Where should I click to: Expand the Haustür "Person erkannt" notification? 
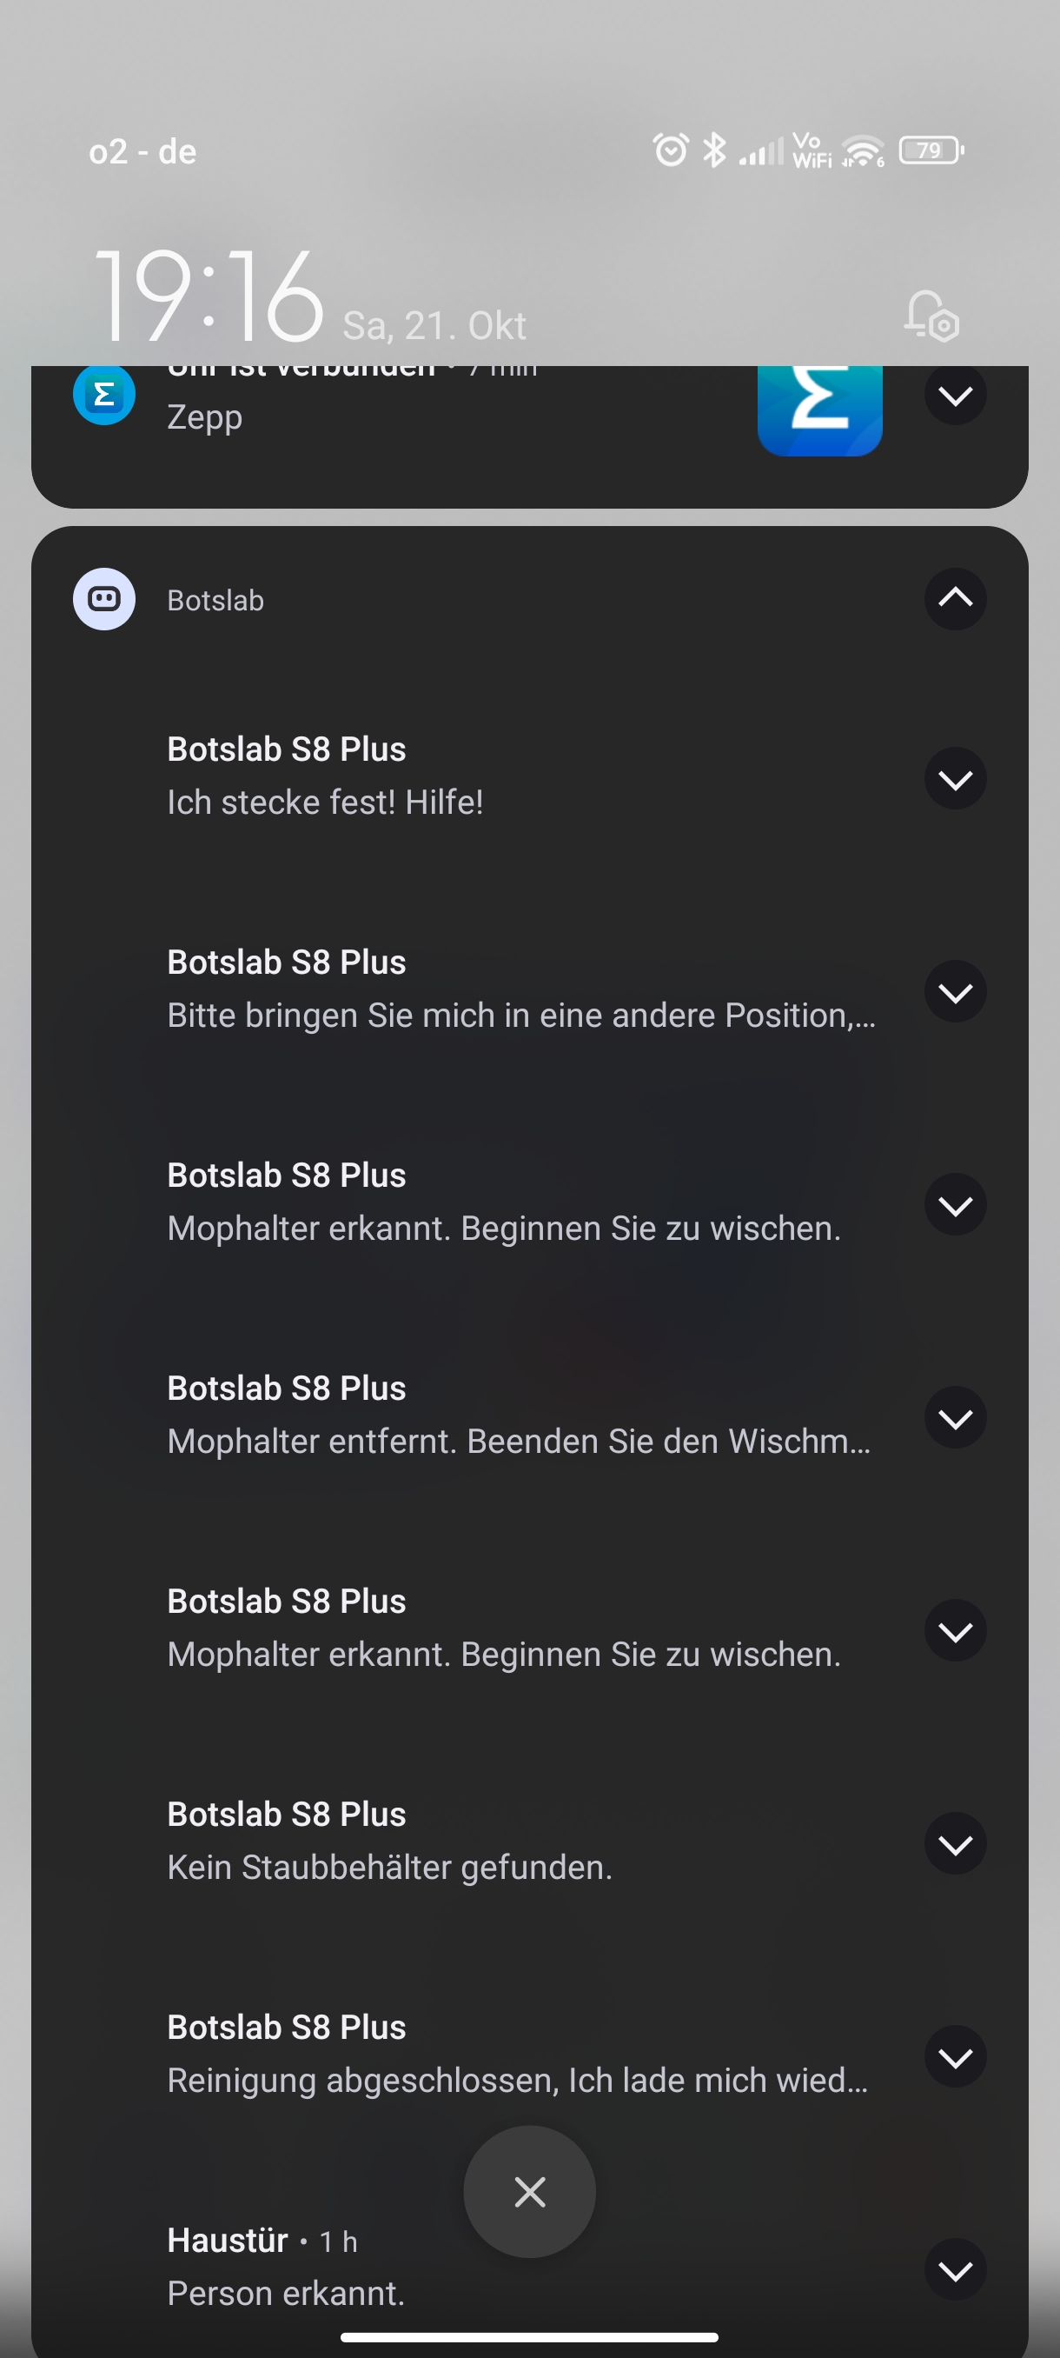[x=955, y=2270]
